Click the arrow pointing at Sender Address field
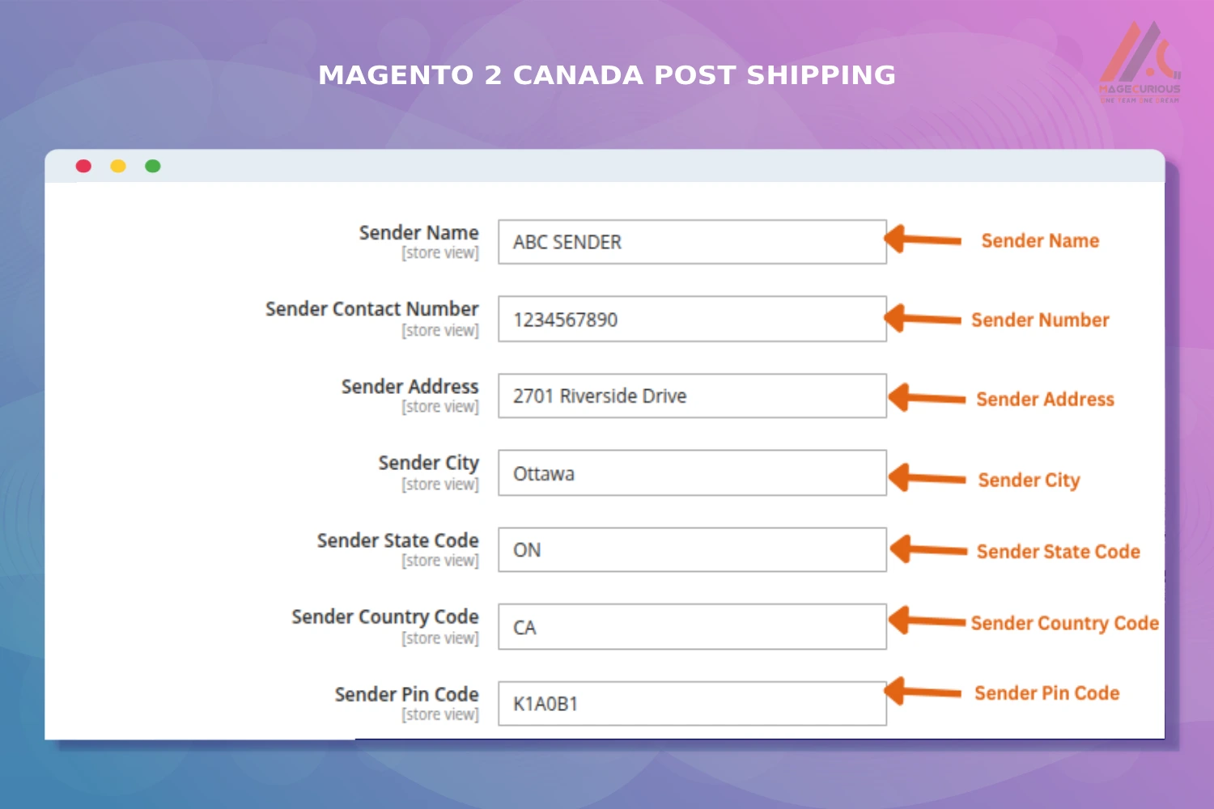This screenshot has width=1214, height=809. pyautogui.click(x=927, y=398)
